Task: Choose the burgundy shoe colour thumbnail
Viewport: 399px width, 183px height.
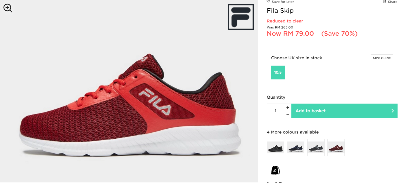Action: pos(336,147)
